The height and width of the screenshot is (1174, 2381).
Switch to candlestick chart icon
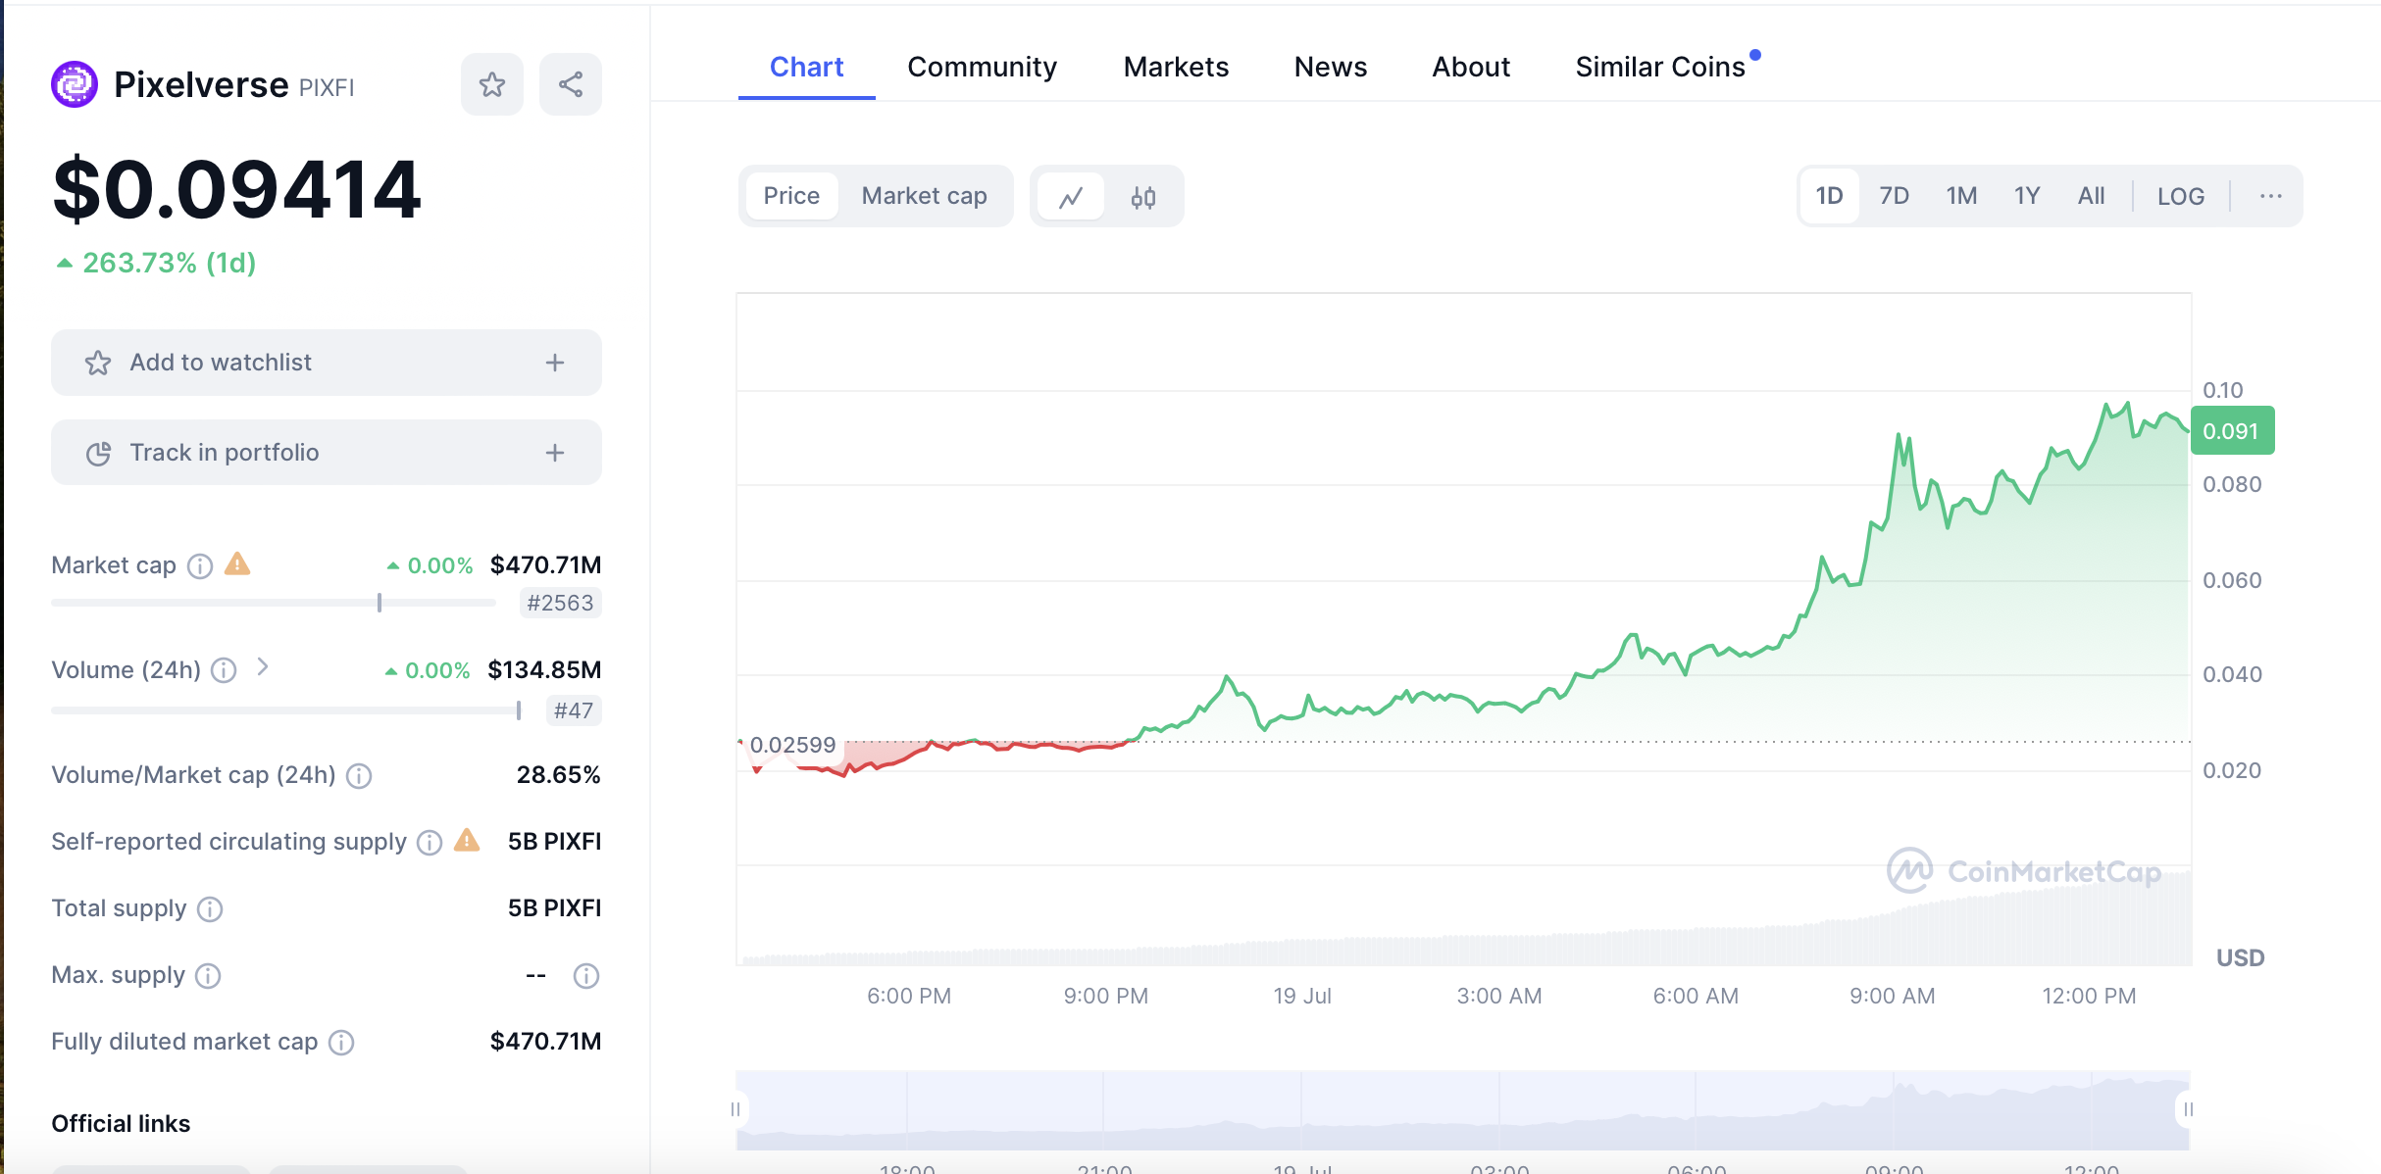coord(1143,197)
